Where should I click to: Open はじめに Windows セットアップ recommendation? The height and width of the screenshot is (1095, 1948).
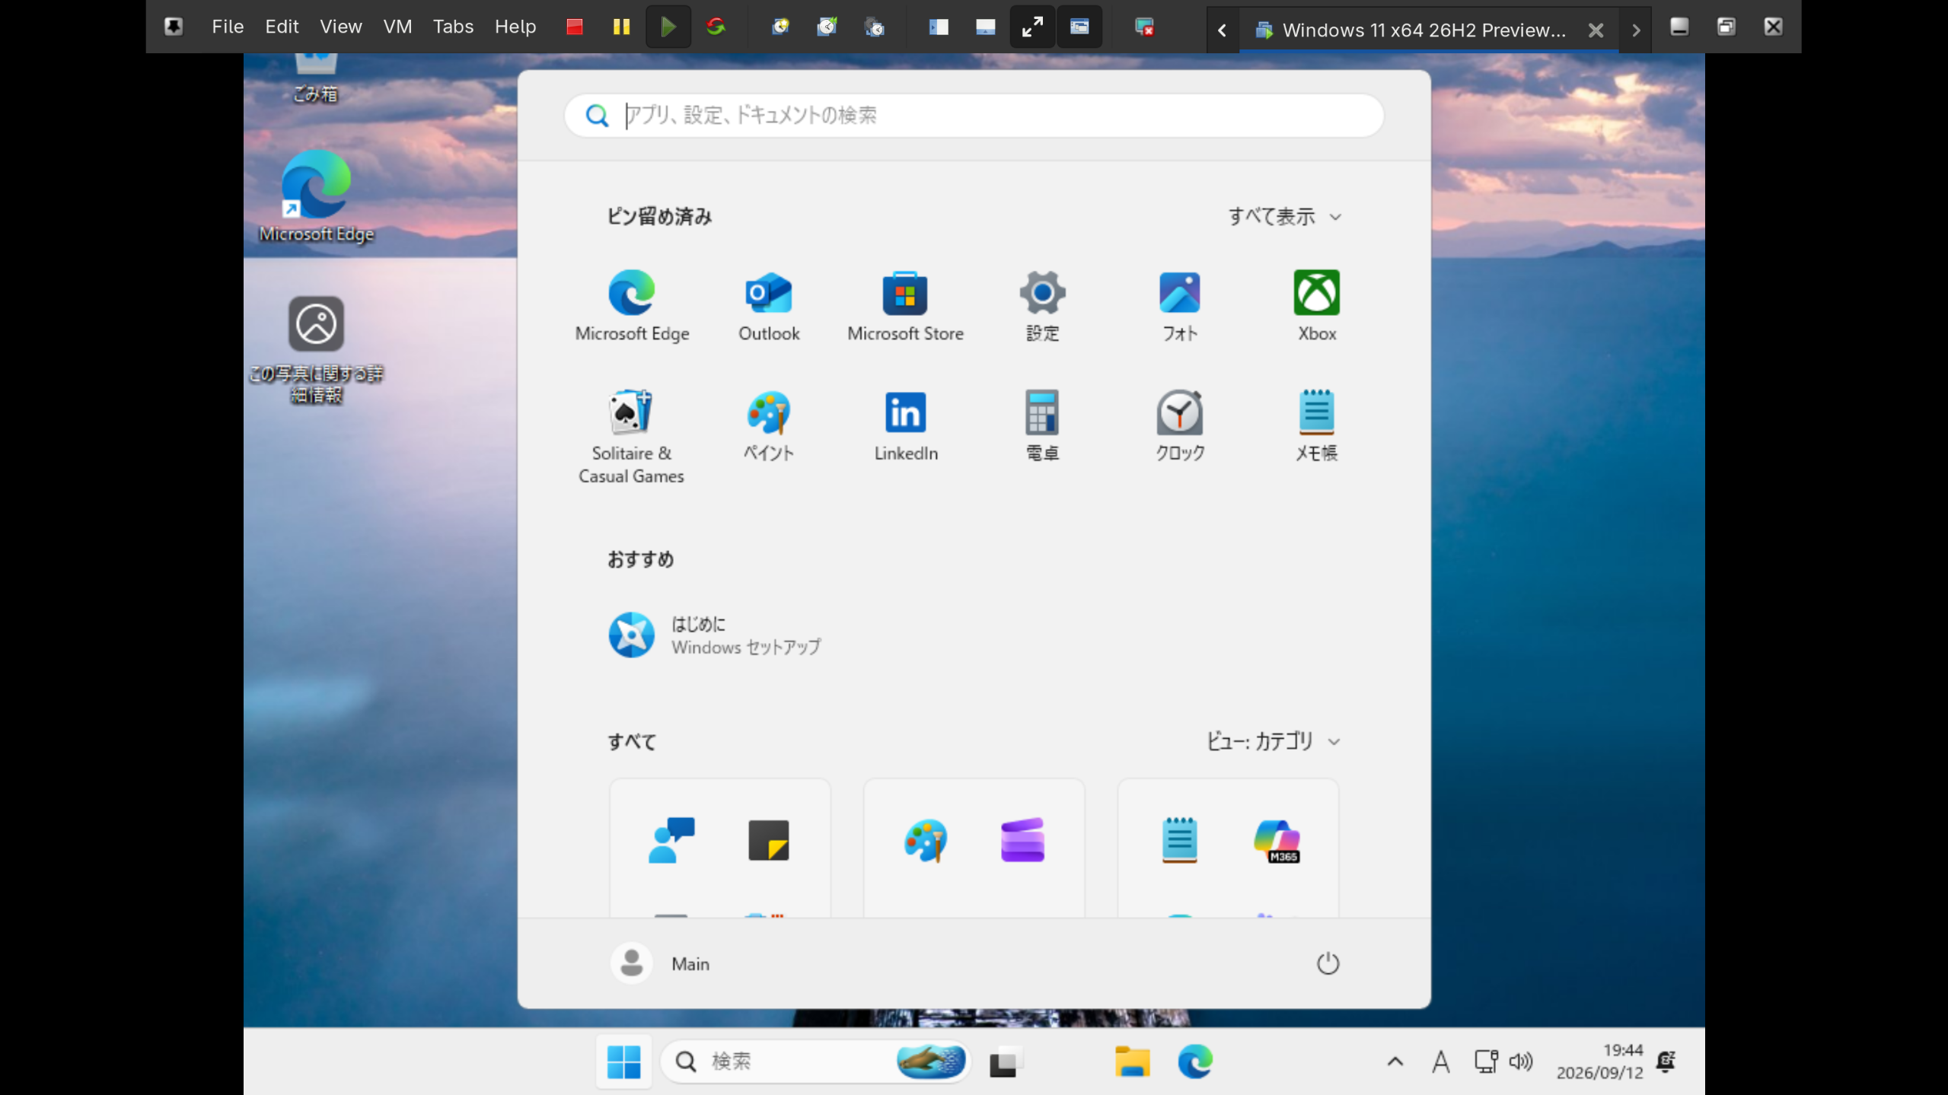coord(716,635)
